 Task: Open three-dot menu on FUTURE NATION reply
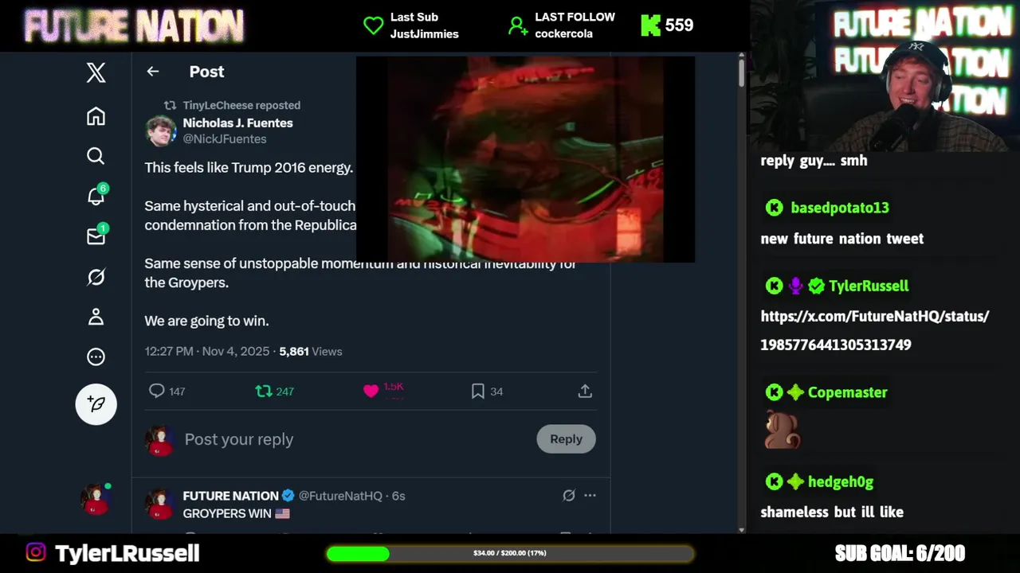point(590,495)
